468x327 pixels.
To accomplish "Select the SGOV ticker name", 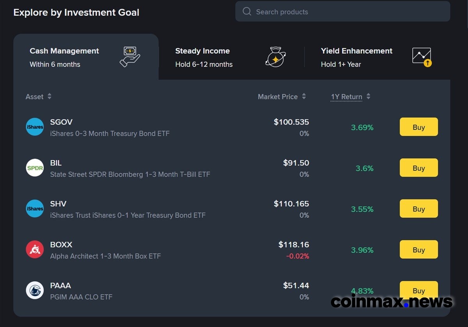I will point(61,122).
